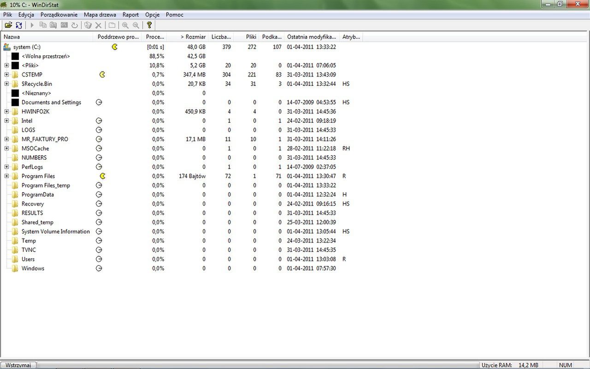
Task: Click the pacman icon in Program Files row
Action: 102,176
